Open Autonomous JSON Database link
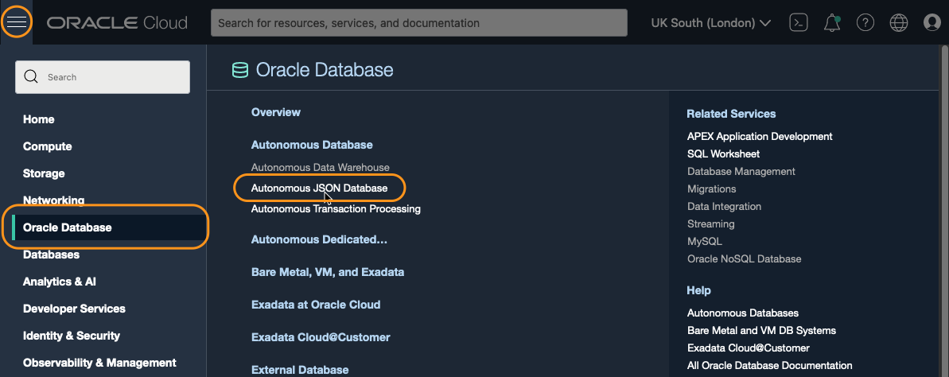Viewport: 949px width, 377px height. [319, 188]
